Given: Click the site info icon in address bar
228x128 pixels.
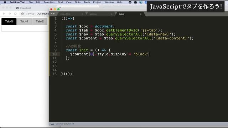Looking at the screenshot, I should click(x=22, y=14).
